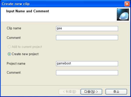Click the Add to current project label text

pos(27,47)
